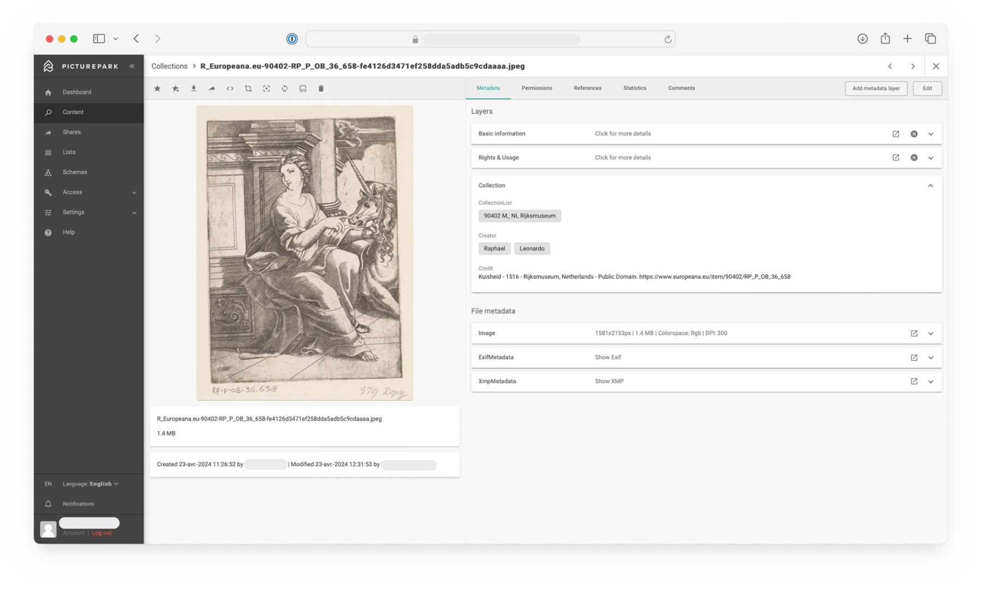Click the Account link
Screen dimensions: 982x589
click(74, 533)
